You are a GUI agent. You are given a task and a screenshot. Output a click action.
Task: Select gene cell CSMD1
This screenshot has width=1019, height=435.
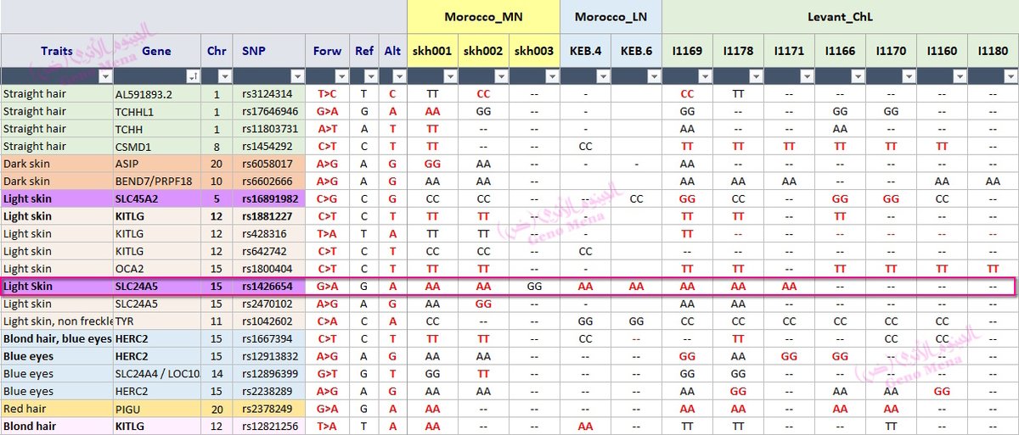(x=156, y=146)
